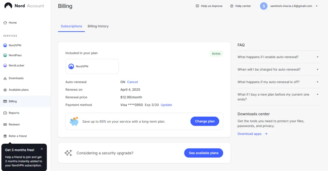
Task: Click the See available plans button
Action: coord(204,153)
